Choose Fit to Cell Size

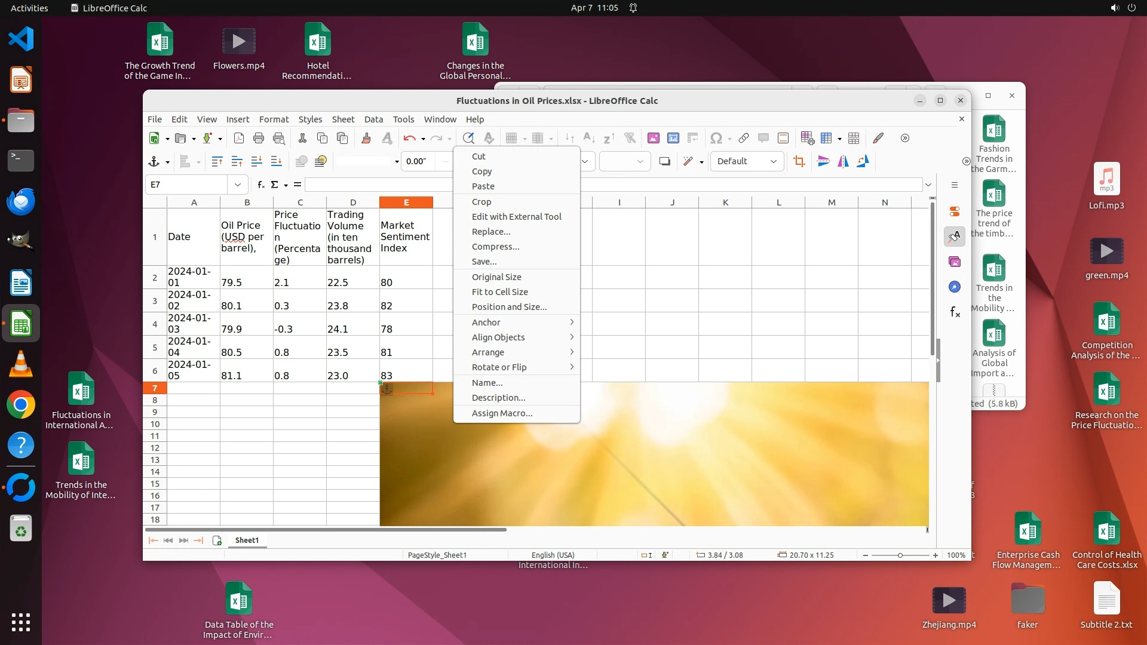[x=499, y=292]
